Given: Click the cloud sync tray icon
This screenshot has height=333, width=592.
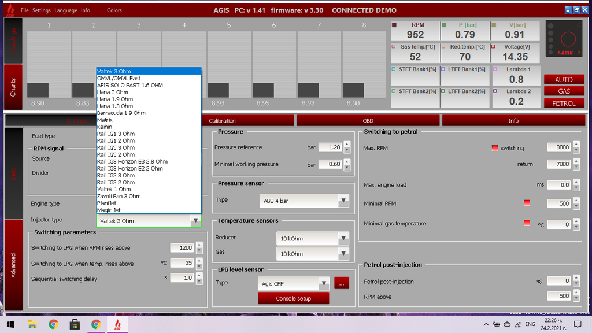Looking at the screenshot, I should click(x=508, y=324).
